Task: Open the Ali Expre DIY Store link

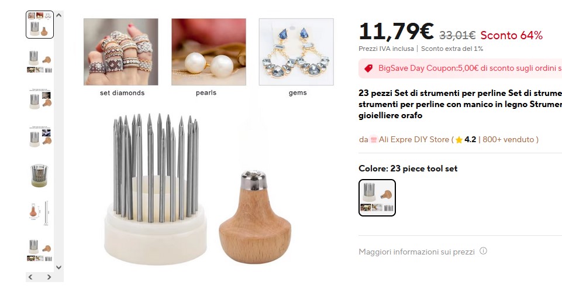Action: coord(414,139)
